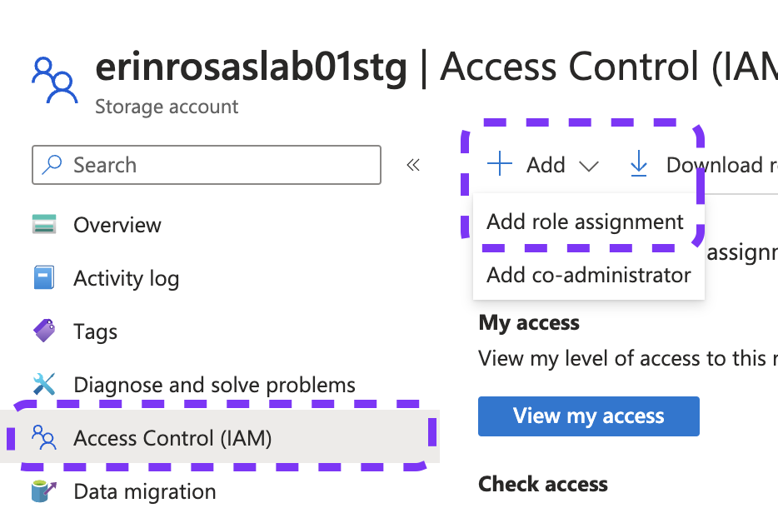Expand the Add dropdown chevron

click(x=589, y=166)
